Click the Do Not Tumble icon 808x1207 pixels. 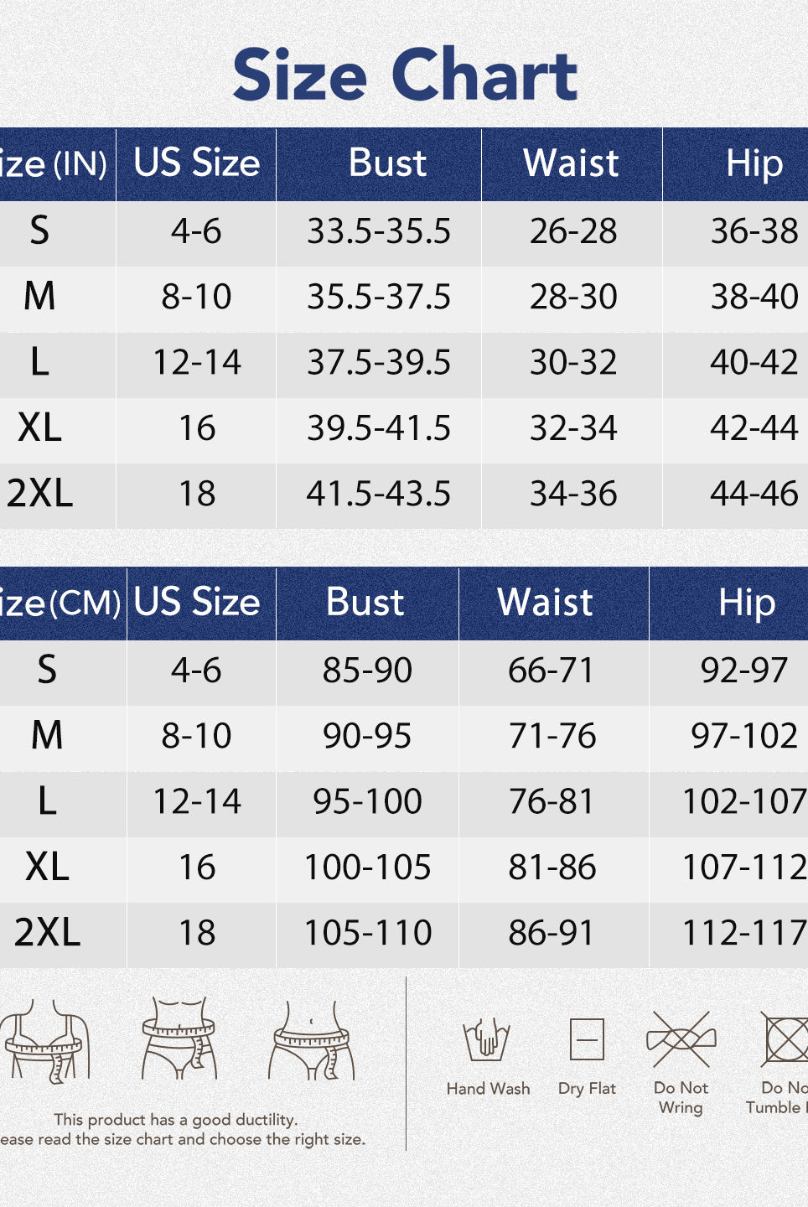click(x=785, y=1039)
